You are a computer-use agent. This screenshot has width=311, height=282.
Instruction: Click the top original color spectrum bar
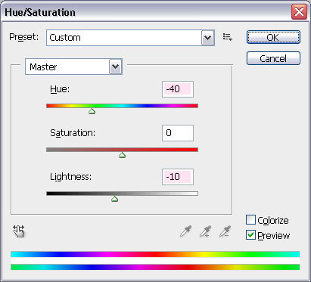(155, 254)
